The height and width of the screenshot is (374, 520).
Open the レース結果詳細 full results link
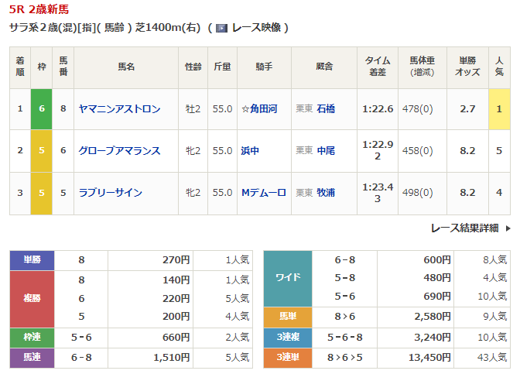[x=464, y=228]
